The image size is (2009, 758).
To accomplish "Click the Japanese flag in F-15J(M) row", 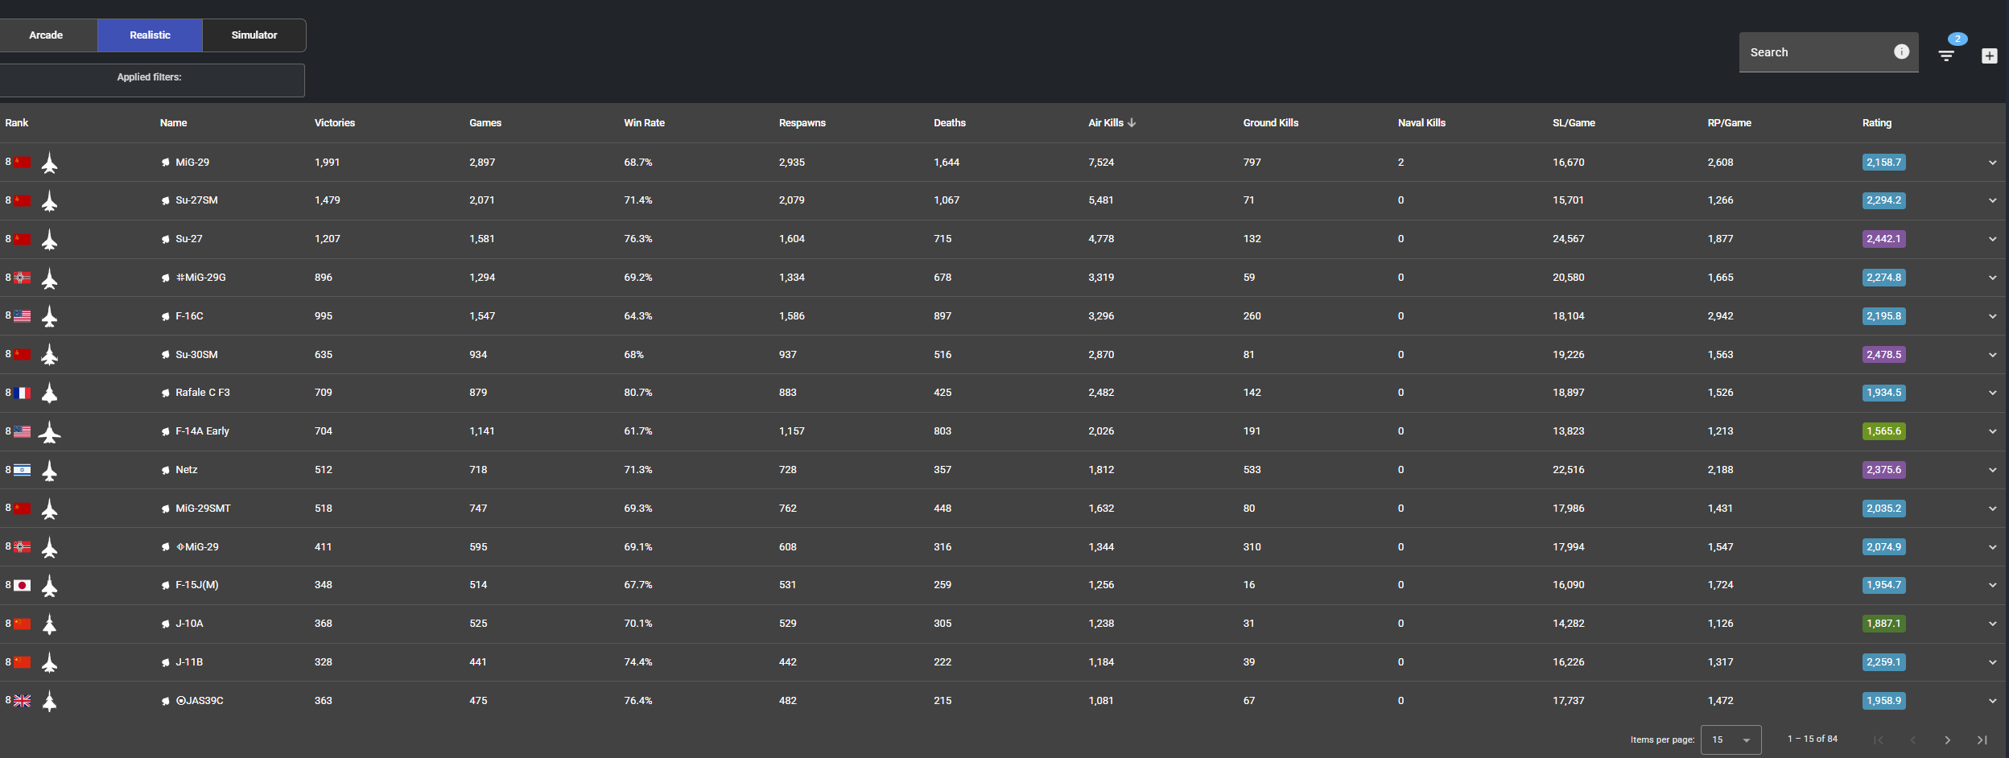I will 23,585.
